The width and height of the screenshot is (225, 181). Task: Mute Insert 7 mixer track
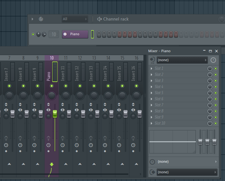pos(9,86)
